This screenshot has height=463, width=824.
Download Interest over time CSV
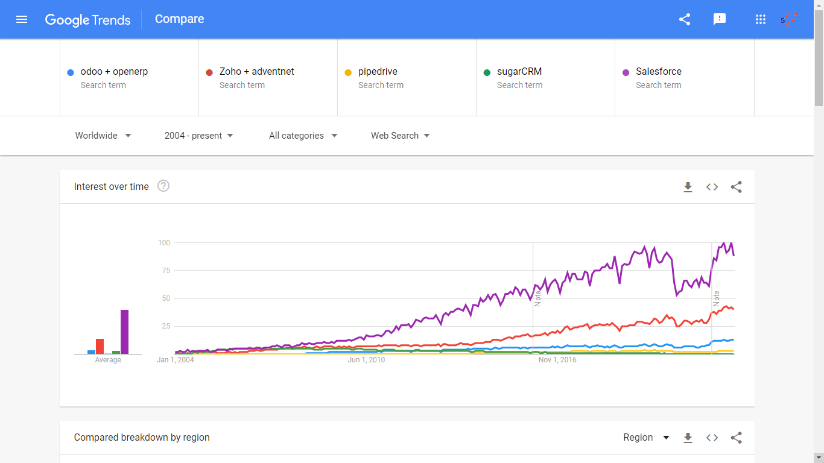[688, 187]
